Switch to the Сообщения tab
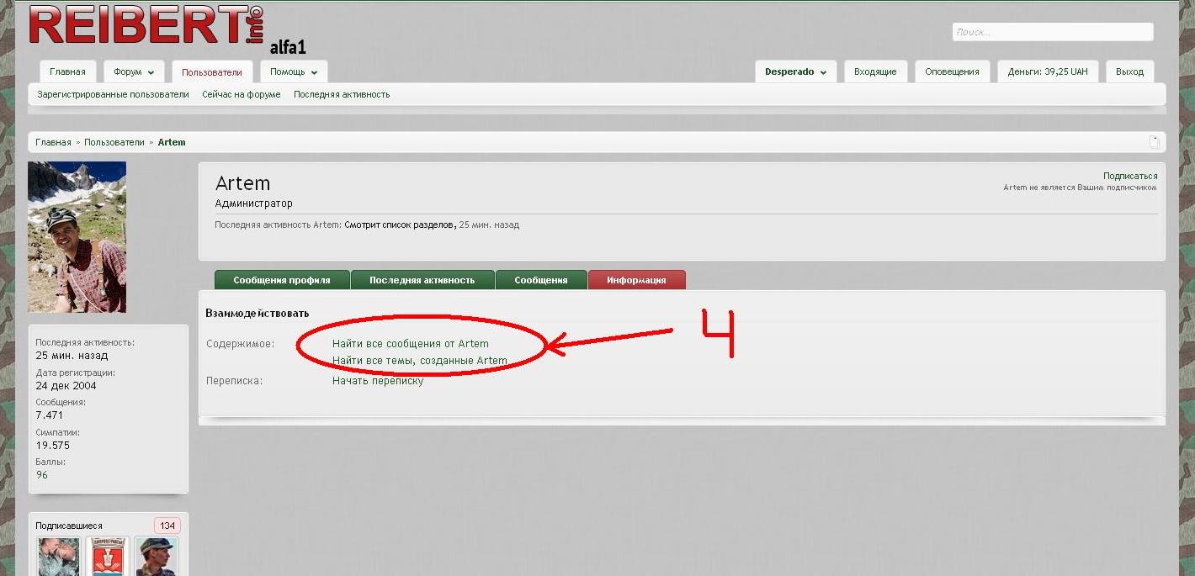Viewport: 1195px width, 576px height. [541, 280]
